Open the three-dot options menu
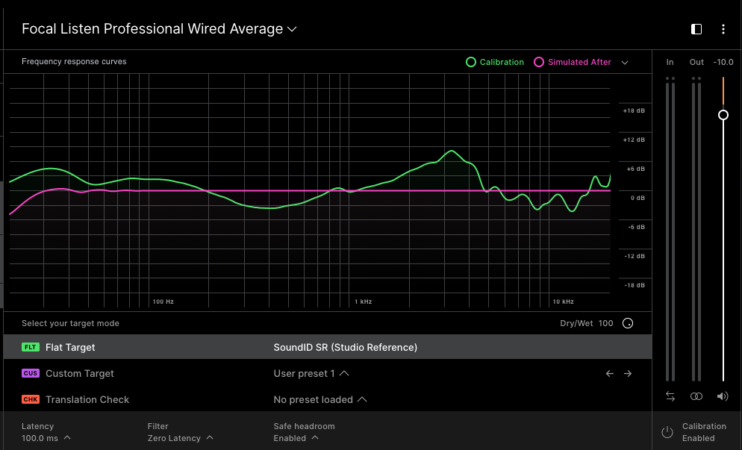Screen dimensions: 742x450 [723, 29]
